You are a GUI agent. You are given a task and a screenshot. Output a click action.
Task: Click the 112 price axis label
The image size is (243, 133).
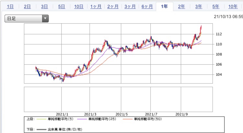219,34
